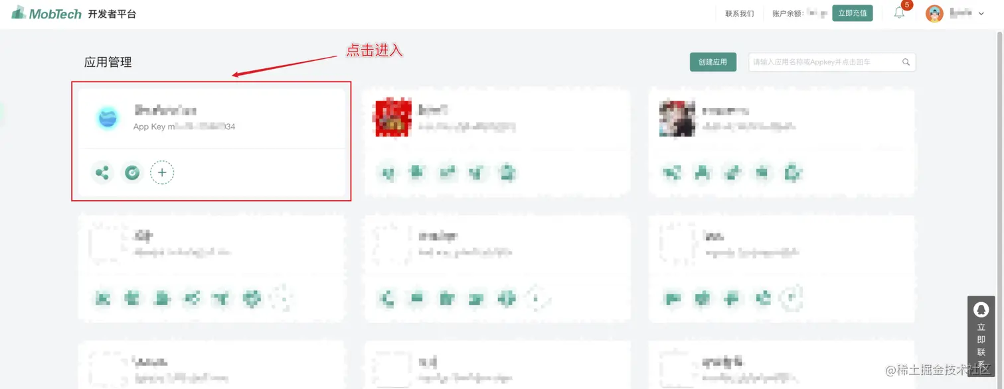Open the third app card with photo thumbnail
Image resolution: width=1004 pixels, height=389 pixels.
coord(782,142)
